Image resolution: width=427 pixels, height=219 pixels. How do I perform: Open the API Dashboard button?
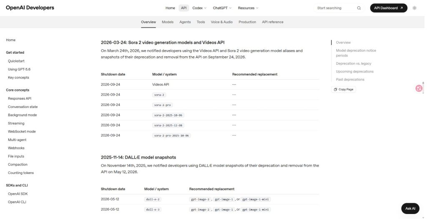point(389,8)
